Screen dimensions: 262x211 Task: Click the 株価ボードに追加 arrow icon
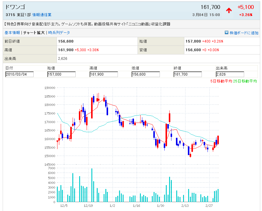(226, 32)
